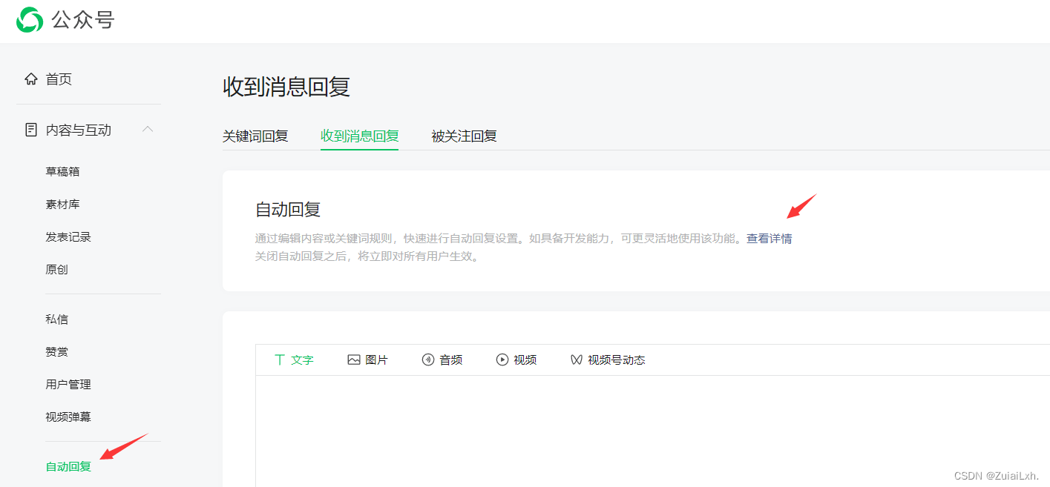Open 用户管理 in the sidebar

68,384
